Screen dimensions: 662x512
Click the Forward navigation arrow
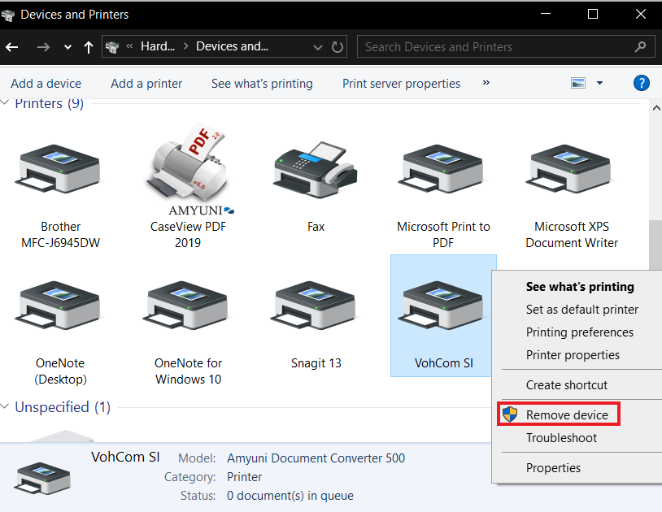[43, 47]
